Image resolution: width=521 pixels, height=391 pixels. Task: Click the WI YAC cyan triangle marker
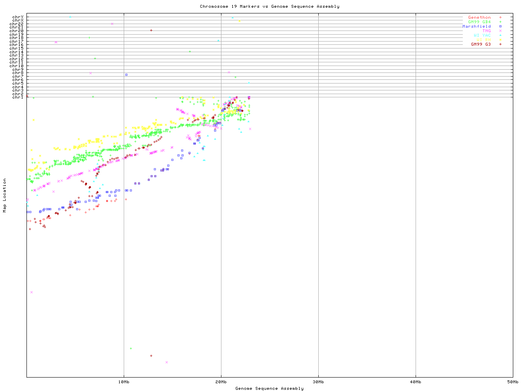tap(500, 35)
